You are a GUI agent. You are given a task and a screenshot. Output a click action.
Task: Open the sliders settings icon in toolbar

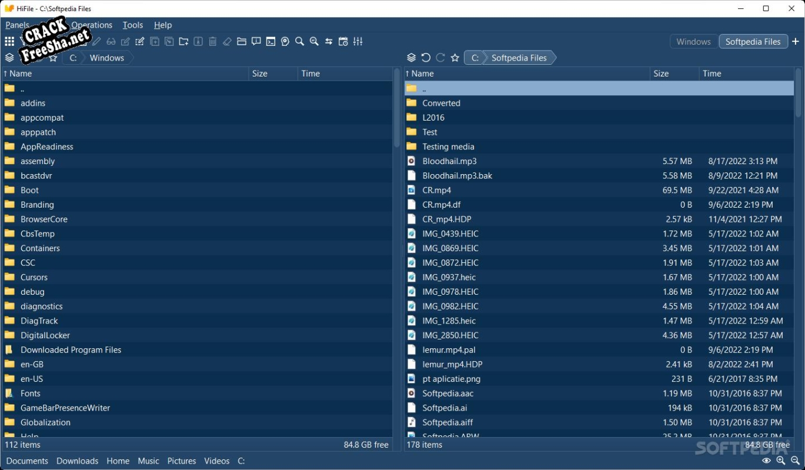click(358, 41)
